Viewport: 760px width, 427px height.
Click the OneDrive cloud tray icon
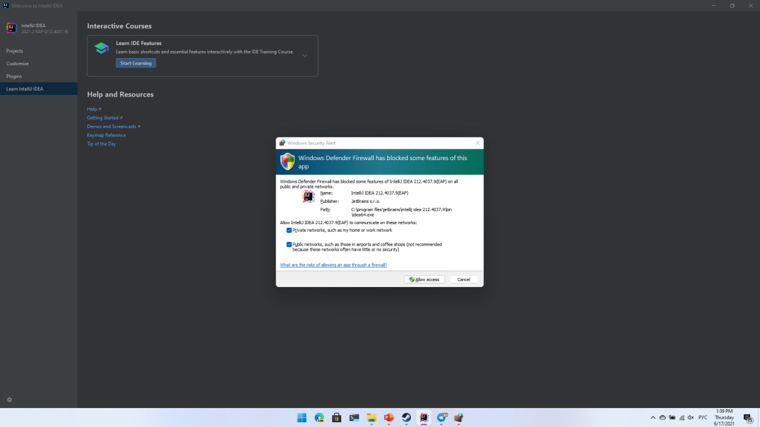click(x=663, y=418)
